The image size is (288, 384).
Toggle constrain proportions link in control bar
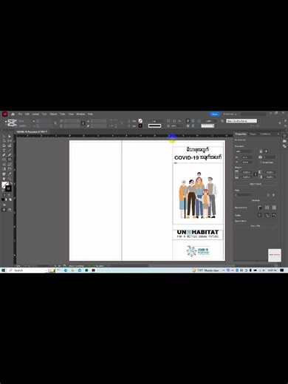83,123
